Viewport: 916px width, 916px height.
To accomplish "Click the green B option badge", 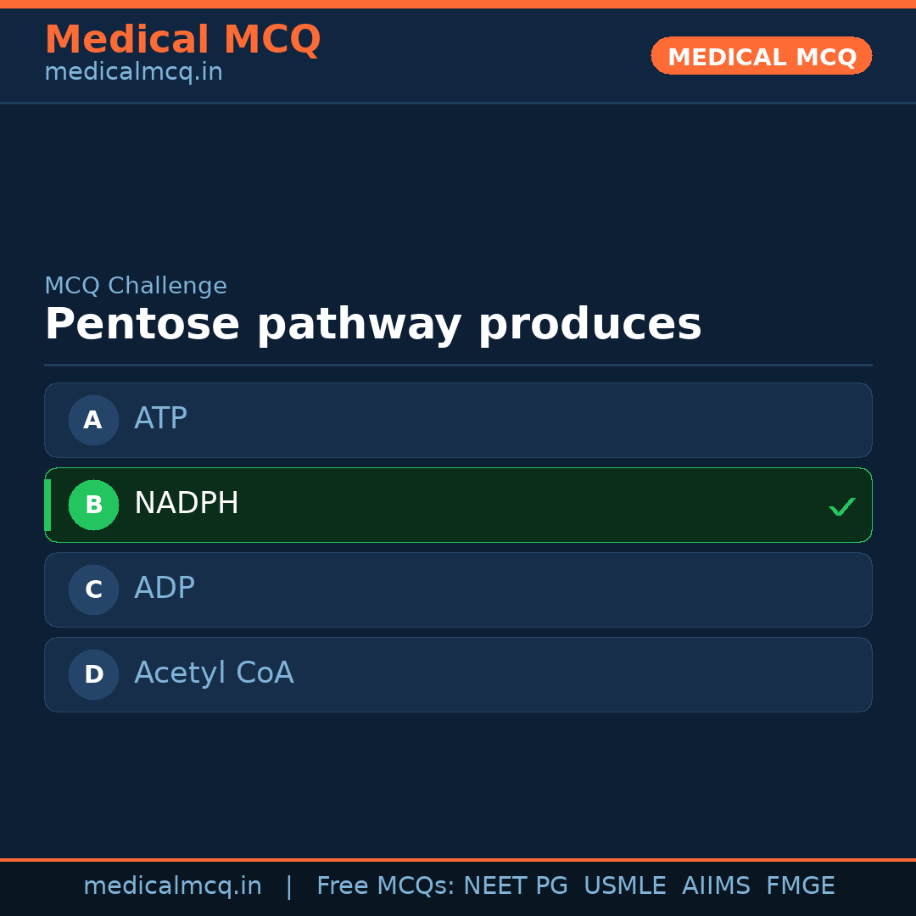I will point(93,505).
